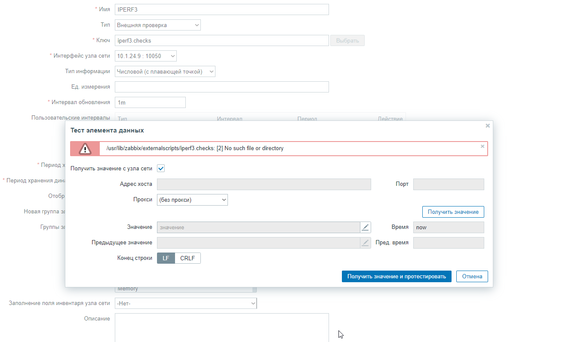Click the Ключ field with iperf3.checks
The width and height of the screenshot is (584, 342).
[221, 40]
